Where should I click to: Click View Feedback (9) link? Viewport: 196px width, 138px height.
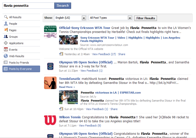coord(90,126)
